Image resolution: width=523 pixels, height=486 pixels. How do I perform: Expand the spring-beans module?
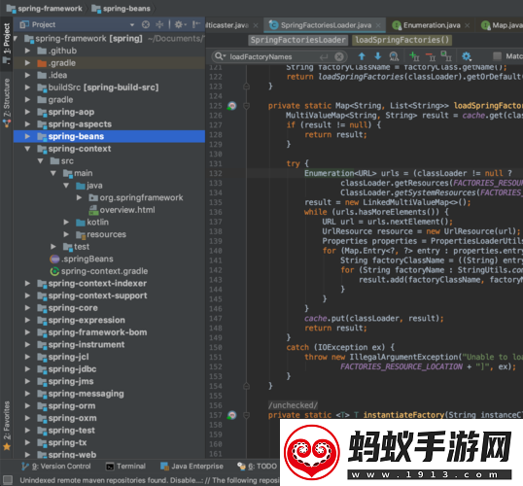click(27, 136)
